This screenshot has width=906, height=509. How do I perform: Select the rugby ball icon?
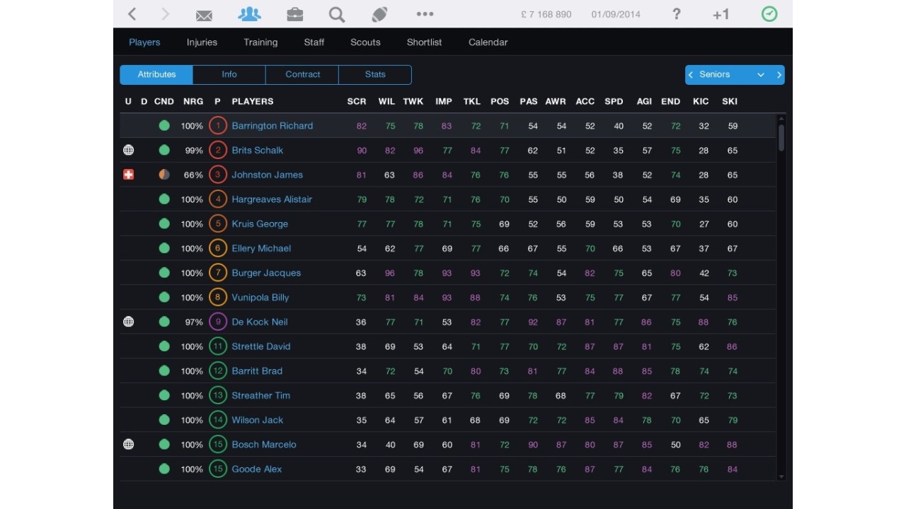coord(379,14)
